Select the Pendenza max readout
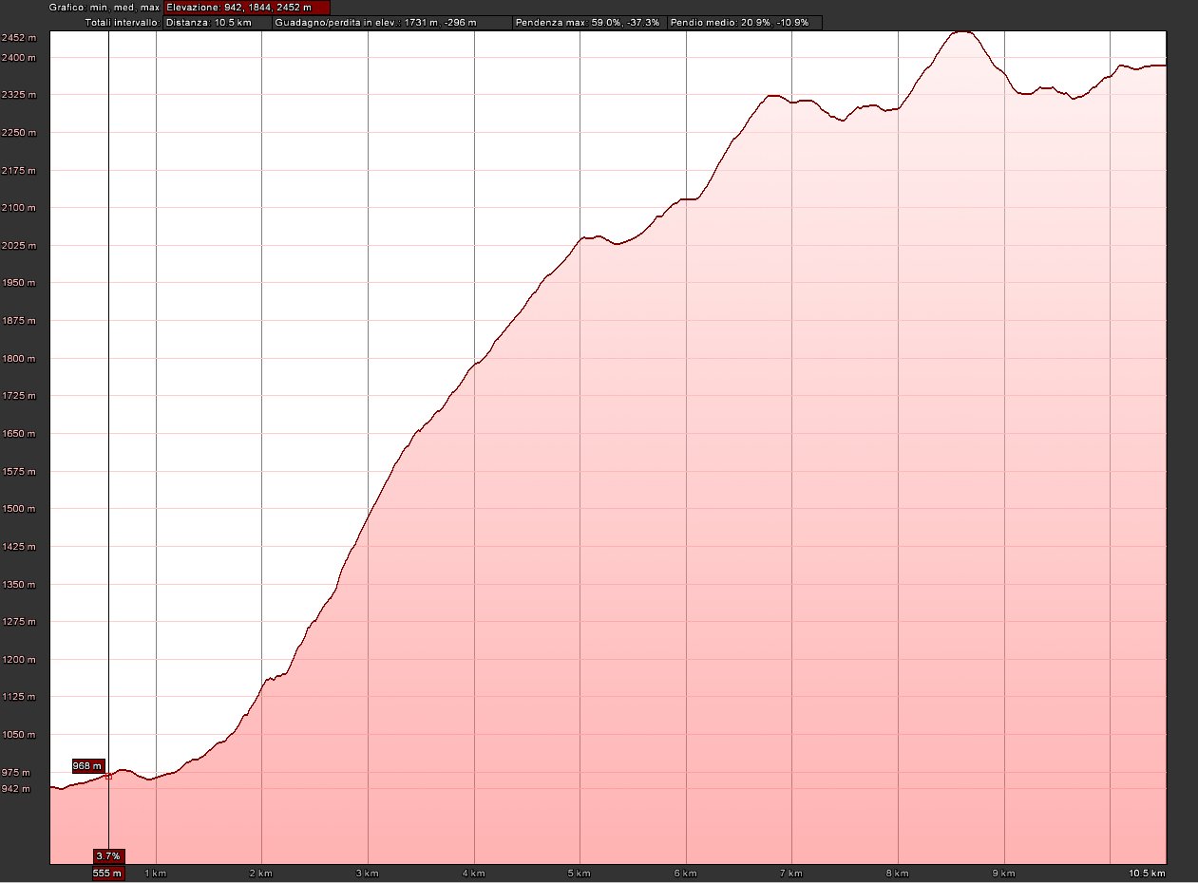 [x=587, y=22]
